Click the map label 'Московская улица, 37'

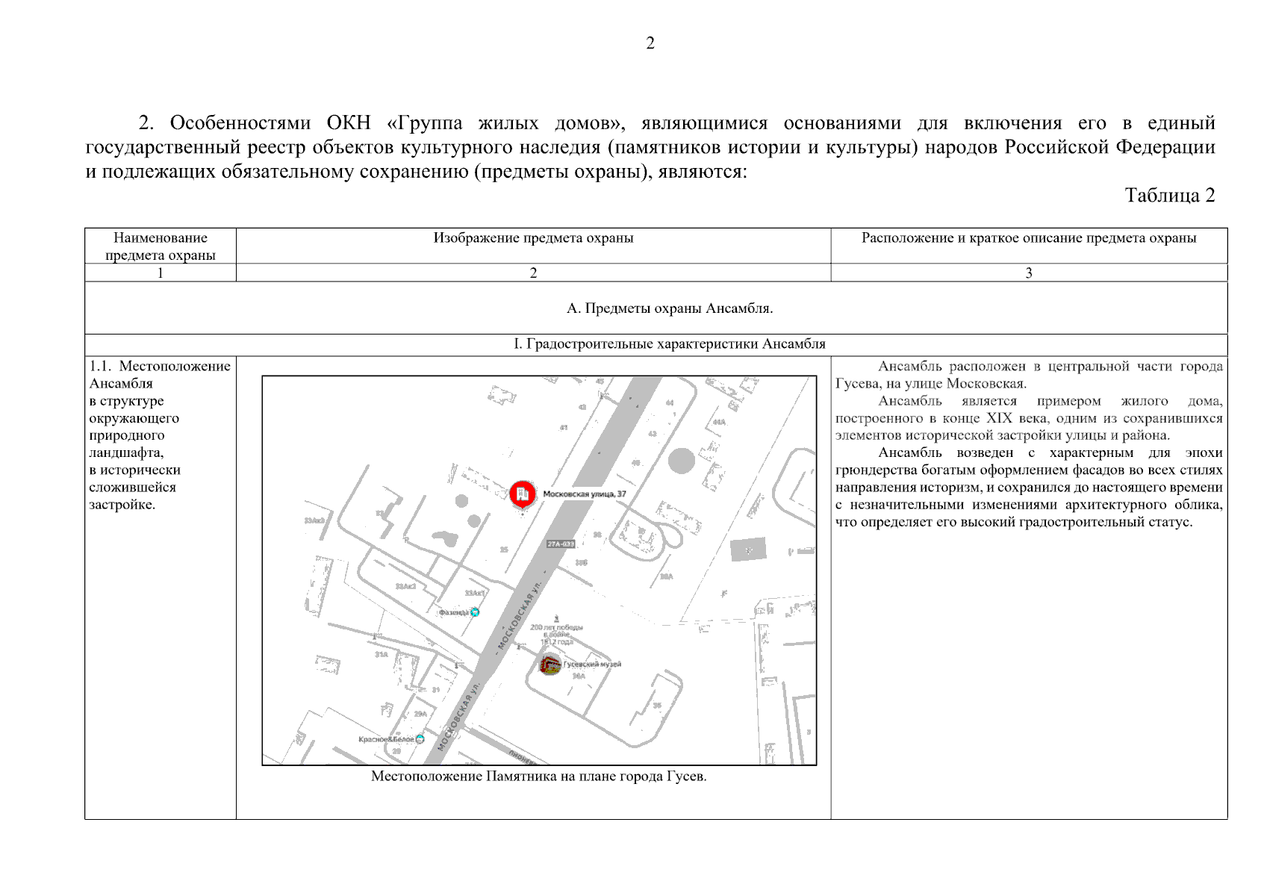pyautogui.click(x=584, y=494)
